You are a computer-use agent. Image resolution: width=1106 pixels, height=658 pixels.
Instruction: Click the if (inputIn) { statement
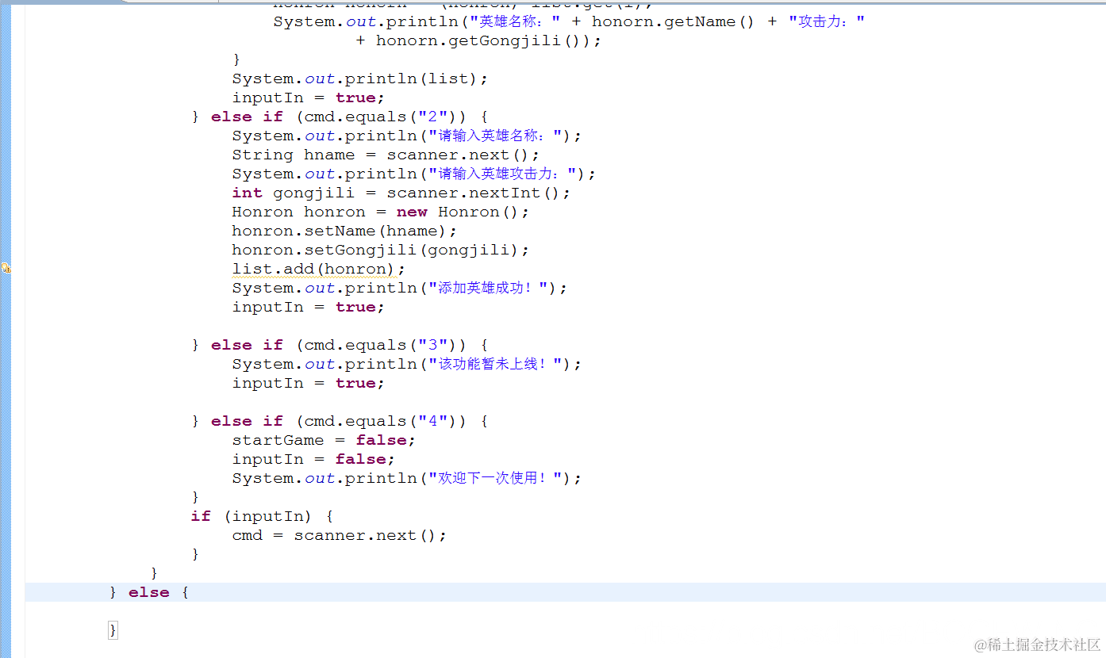[x=262, y=516]
